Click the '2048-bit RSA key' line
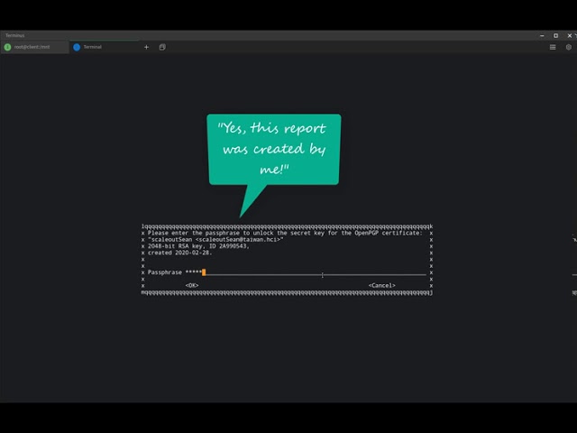This screenshot has width=577, height=433. tap(198, 246)
